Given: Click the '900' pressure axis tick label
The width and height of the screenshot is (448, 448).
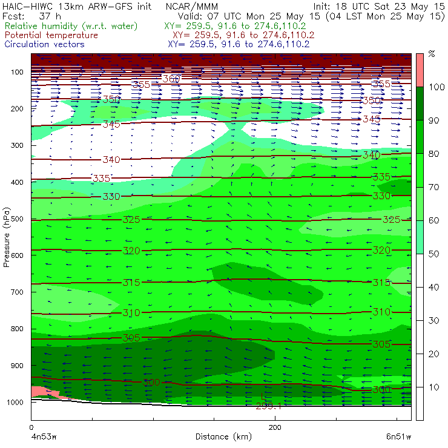Looking at the screenshot, I should click(17, 366).
